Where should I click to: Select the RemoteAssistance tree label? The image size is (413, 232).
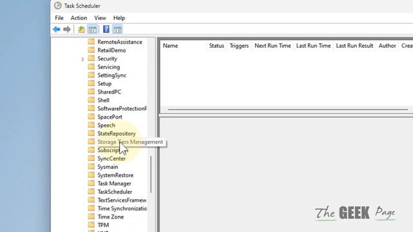coord(120,42)
